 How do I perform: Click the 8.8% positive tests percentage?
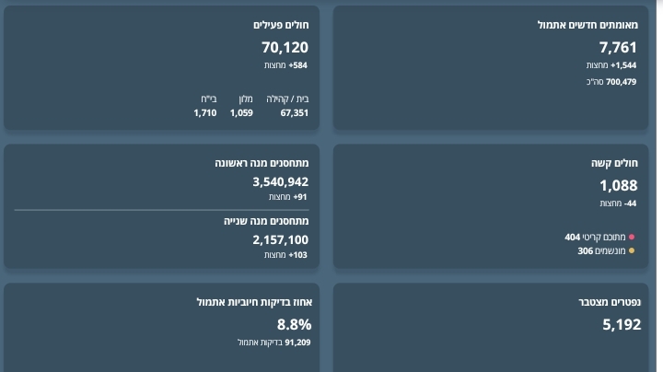[x=294, y=325]
